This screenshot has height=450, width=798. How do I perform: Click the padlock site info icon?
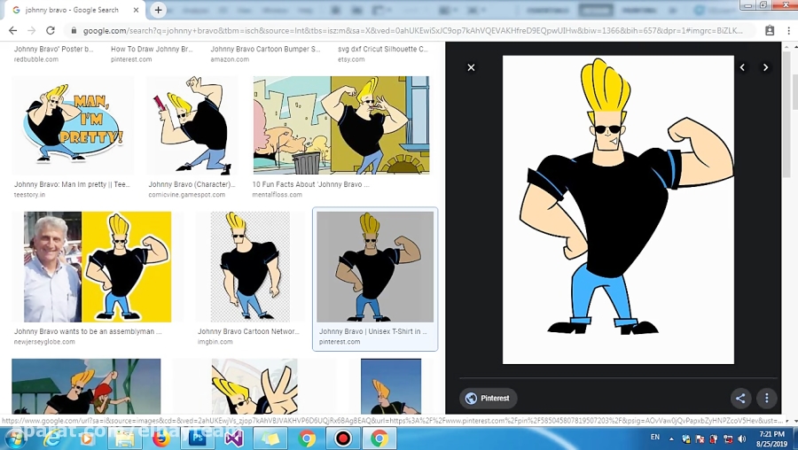pos(74,30)
